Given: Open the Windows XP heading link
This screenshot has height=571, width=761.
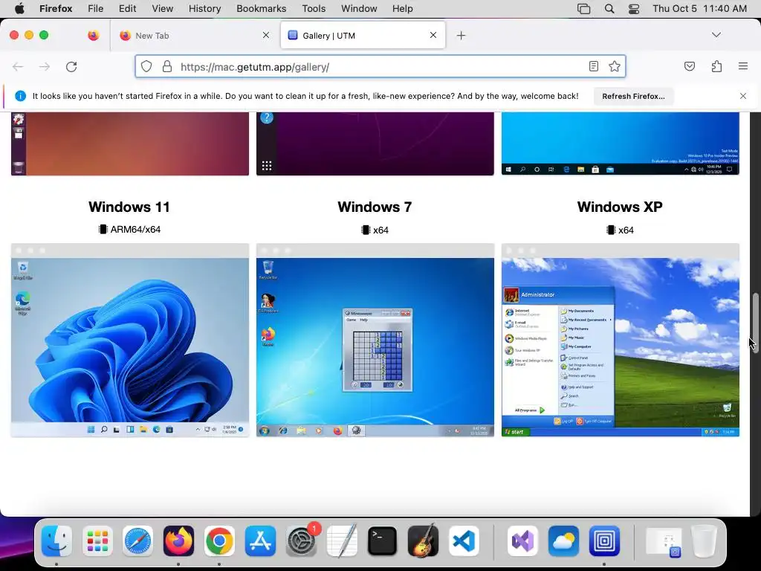Looking at the screenshot, I should click(x=620, y=207).
